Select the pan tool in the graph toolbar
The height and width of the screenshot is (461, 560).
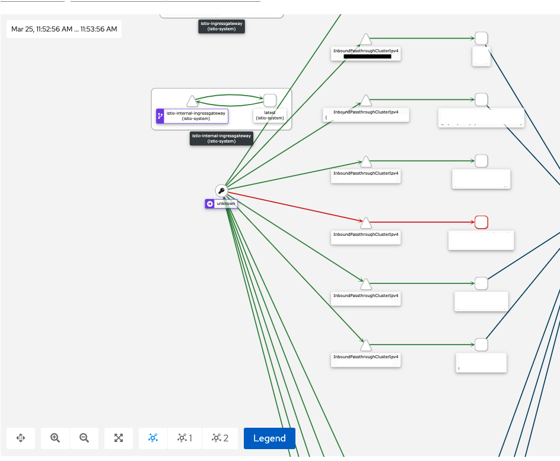coord(20,438)
